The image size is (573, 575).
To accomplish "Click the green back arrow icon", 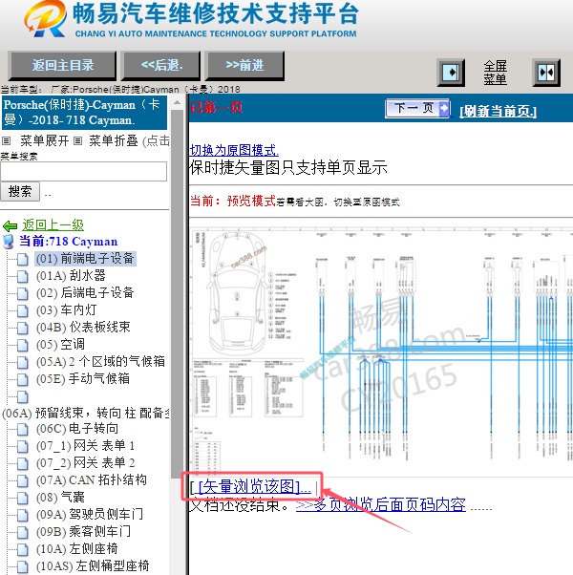I will (x=10, y=225).
